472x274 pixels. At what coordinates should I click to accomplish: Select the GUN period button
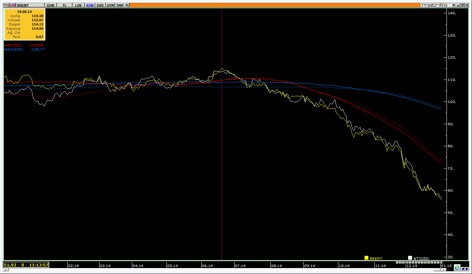tap(51, 5)
